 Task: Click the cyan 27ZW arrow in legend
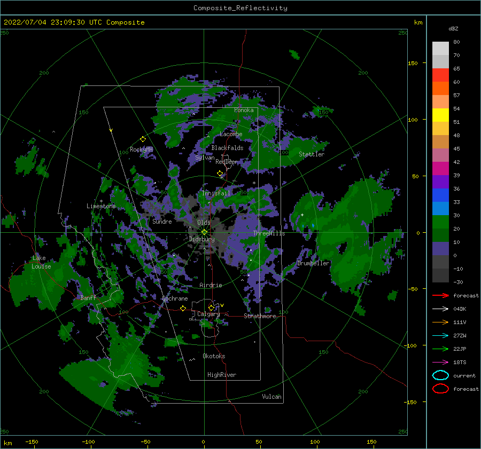click(x=440, y=336)
